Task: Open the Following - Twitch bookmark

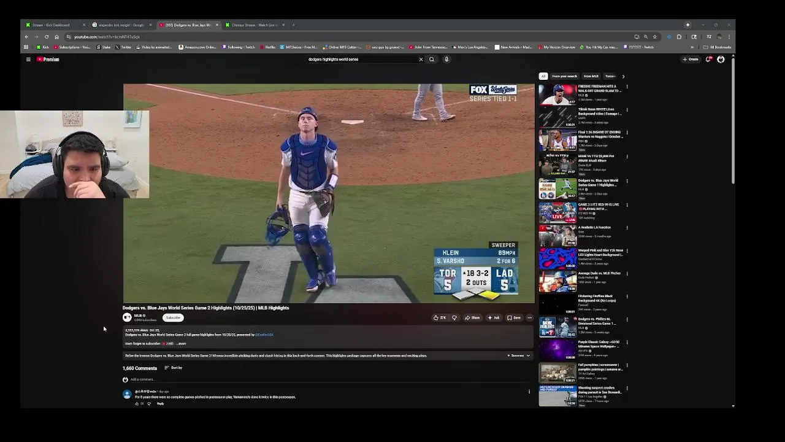Action: tap(239, 47)
